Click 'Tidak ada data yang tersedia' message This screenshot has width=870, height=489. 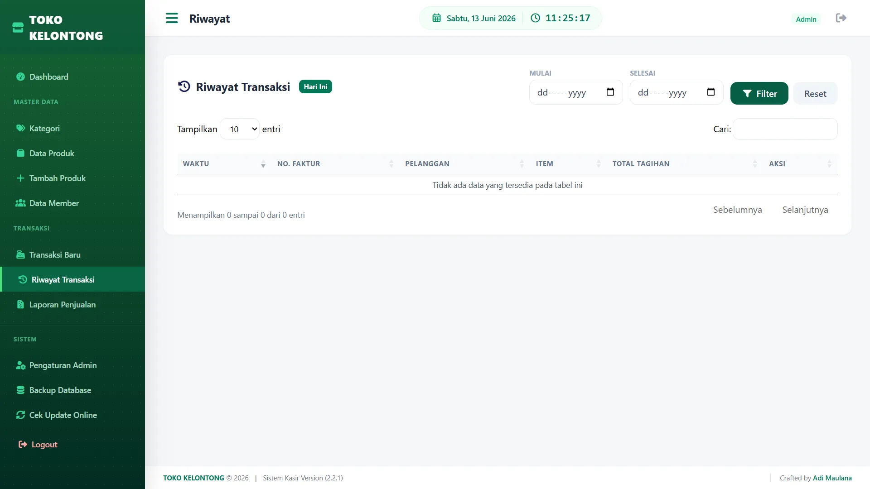[507, 185]
